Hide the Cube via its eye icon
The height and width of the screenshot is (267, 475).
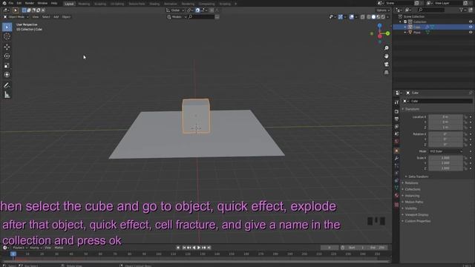[471, 27]
